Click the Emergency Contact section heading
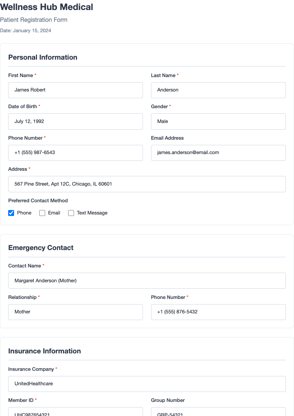 tap(41, 247)
